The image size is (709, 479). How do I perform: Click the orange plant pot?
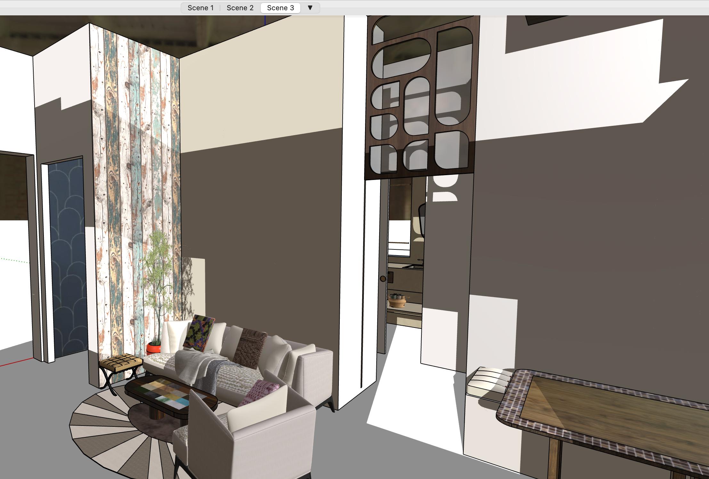pyautogui.click(x=153, y=348)
